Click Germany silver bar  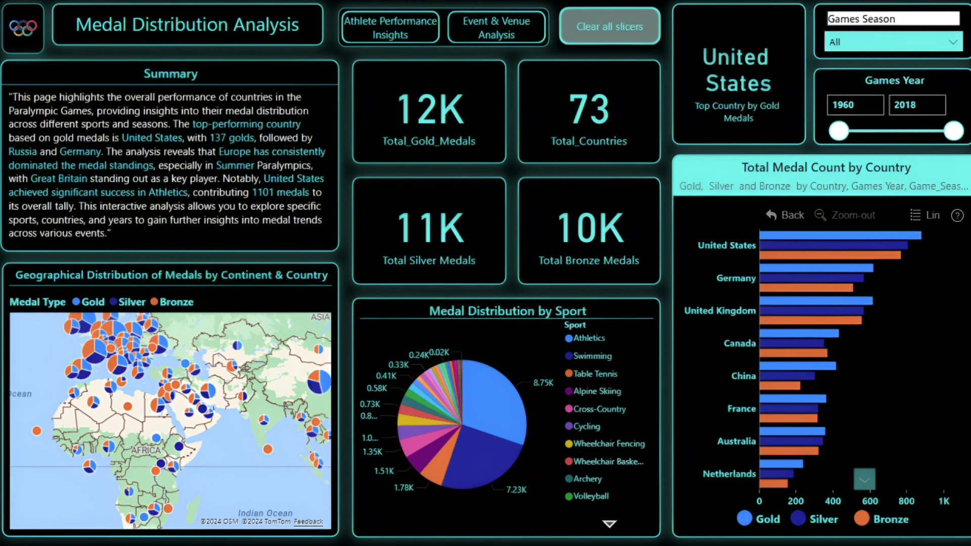pyautogui.click(x=811, y=278)
